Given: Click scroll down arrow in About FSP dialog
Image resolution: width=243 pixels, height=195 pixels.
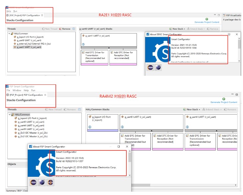Looking at the screenshot, I should tap(130, 175).
